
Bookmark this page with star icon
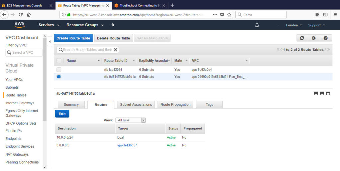click(x=229, y=15)
